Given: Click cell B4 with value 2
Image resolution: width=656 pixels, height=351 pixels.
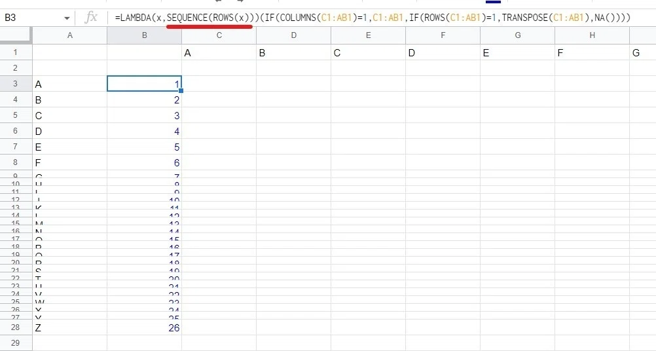Looking at the screenshot, I should coord(144,99).
